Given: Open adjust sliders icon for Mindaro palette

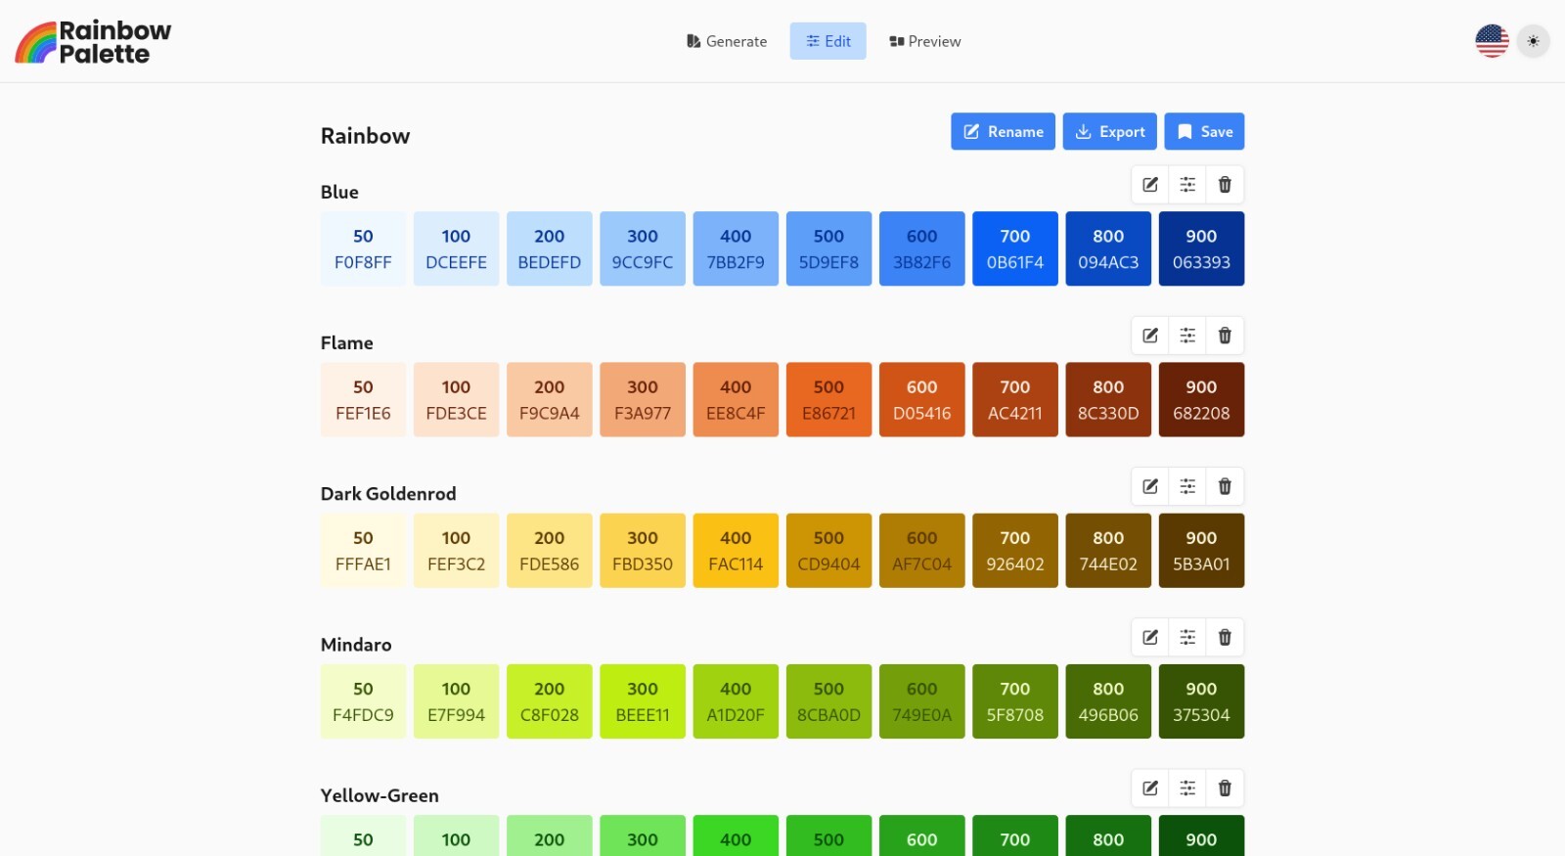Looking at the screenshot, I should (1187, 637).
